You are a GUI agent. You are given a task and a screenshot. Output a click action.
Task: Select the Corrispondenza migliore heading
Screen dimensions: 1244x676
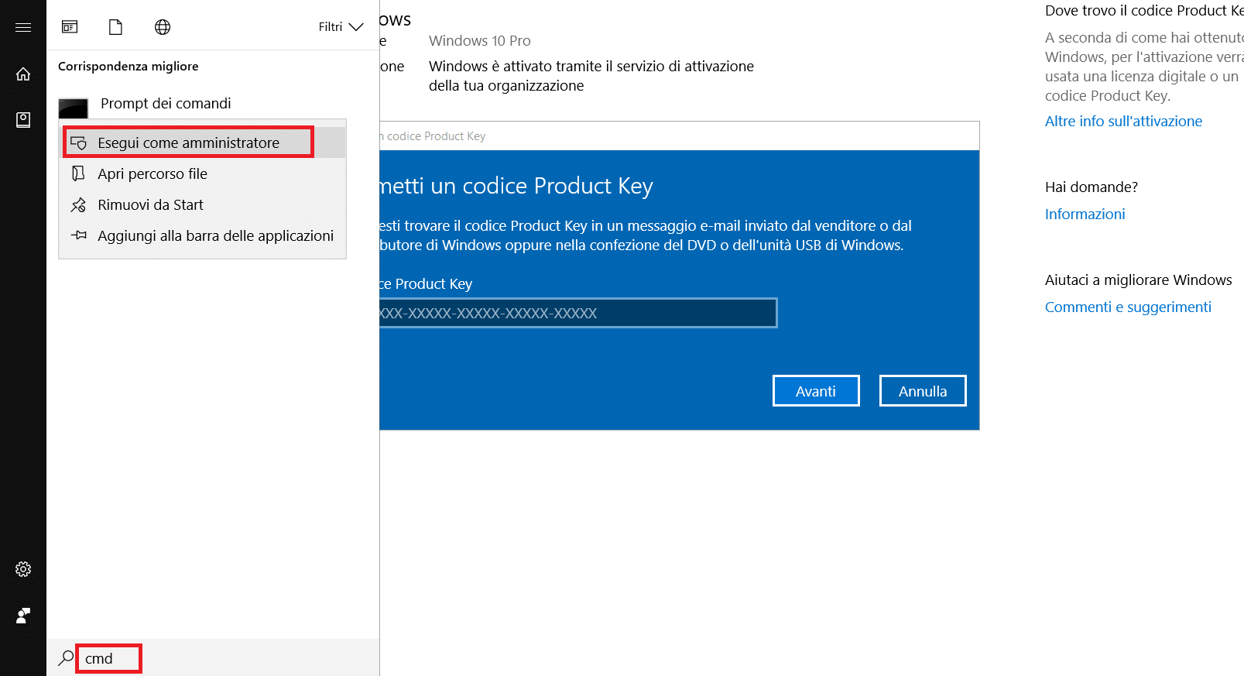click(129, 67)
